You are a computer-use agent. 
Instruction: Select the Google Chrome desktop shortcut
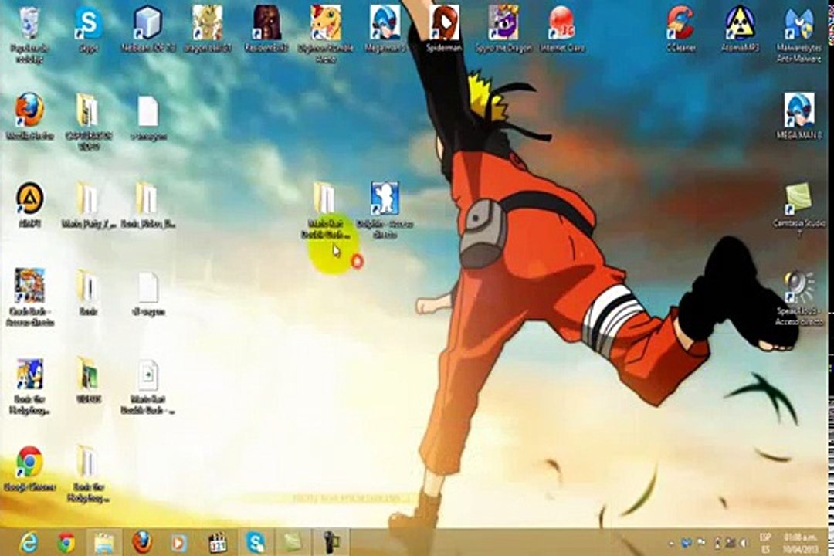30,468
